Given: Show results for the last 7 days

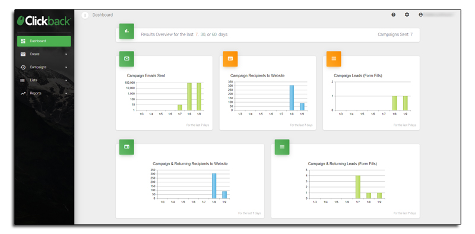Looking at the screenshot, I should [197, 34].
